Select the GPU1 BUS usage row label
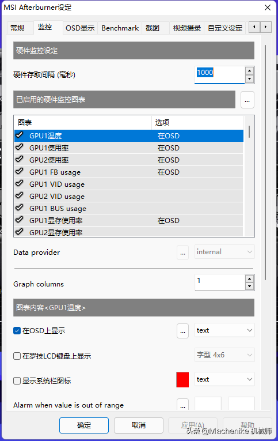Image resolution: width=278 pixels, height=441 pixels. pyautogui.click(x=58, y=209)
